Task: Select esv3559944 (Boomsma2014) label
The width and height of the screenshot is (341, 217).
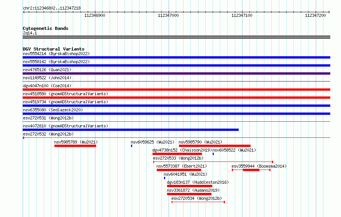Action: (259, 166)
